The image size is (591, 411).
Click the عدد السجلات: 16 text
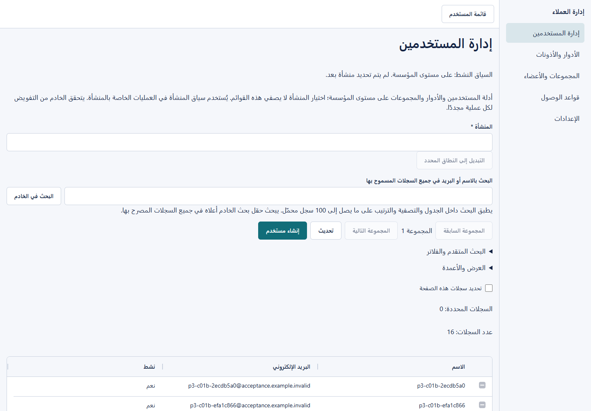coord(470,332)
